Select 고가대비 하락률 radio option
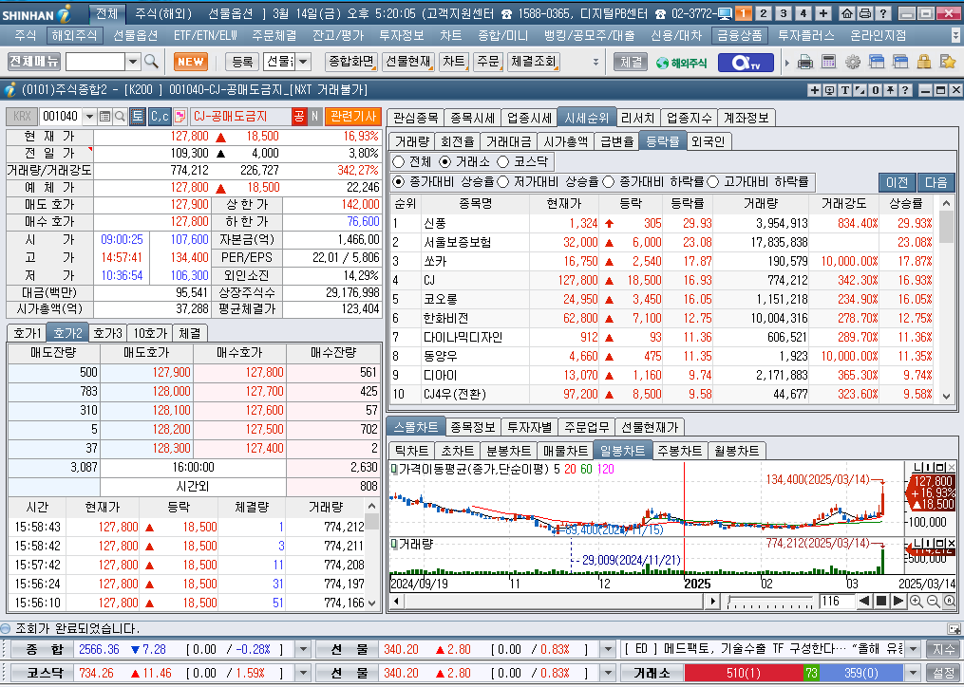Screen dimensions: 964x687 713,182
